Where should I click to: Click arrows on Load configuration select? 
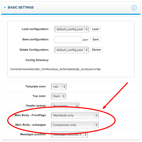pyautogui.click(x=87, y=29)
